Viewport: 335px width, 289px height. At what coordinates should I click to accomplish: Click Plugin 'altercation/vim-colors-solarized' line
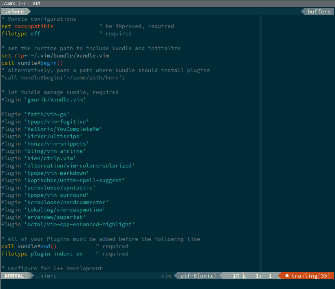68,165
